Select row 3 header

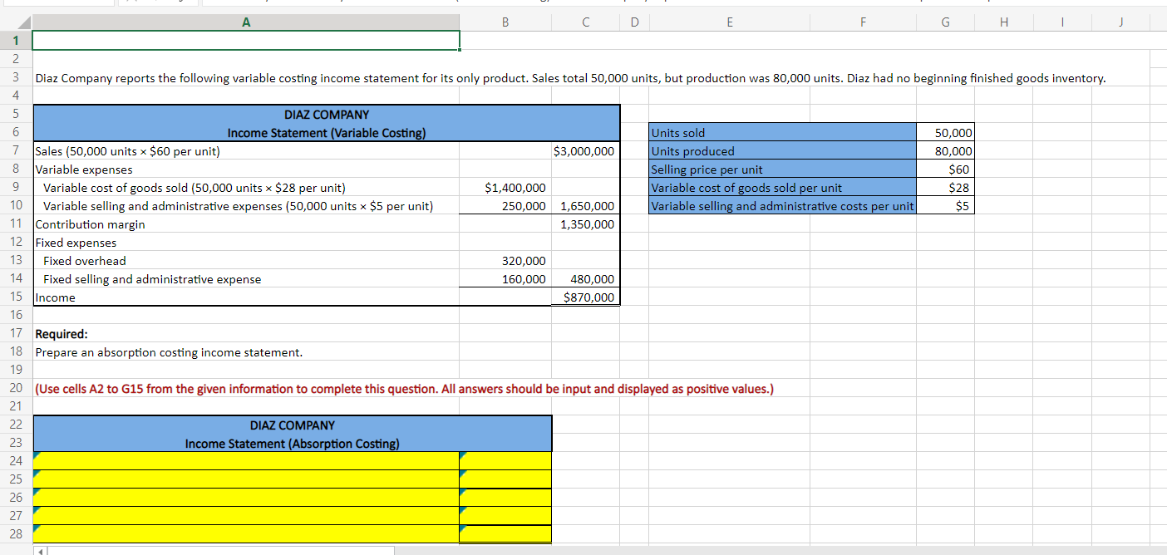[16, 78]
